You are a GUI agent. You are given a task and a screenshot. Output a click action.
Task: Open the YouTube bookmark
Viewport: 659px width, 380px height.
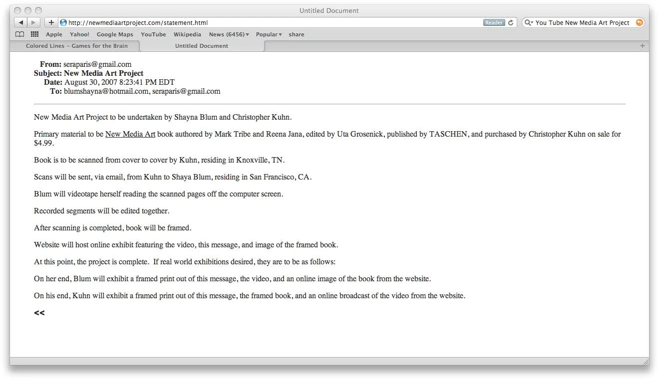click(x=153, y=34)
